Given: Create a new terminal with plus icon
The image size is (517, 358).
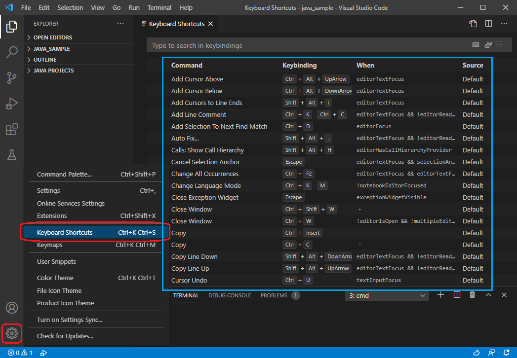Looking at the screenshot, I should 440,295.
